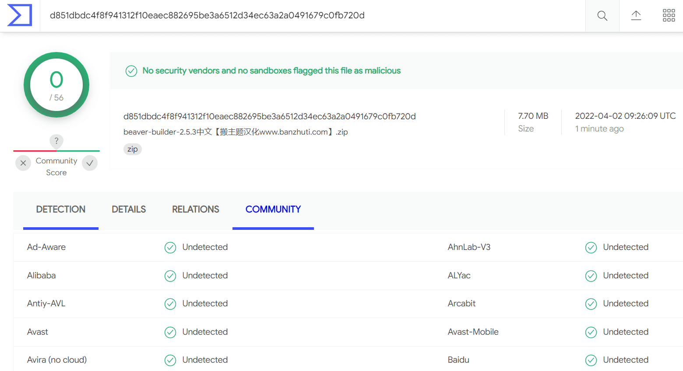683x371 pixels.
Task: Open the DETAILS tab
Action: tap(129, 210)
